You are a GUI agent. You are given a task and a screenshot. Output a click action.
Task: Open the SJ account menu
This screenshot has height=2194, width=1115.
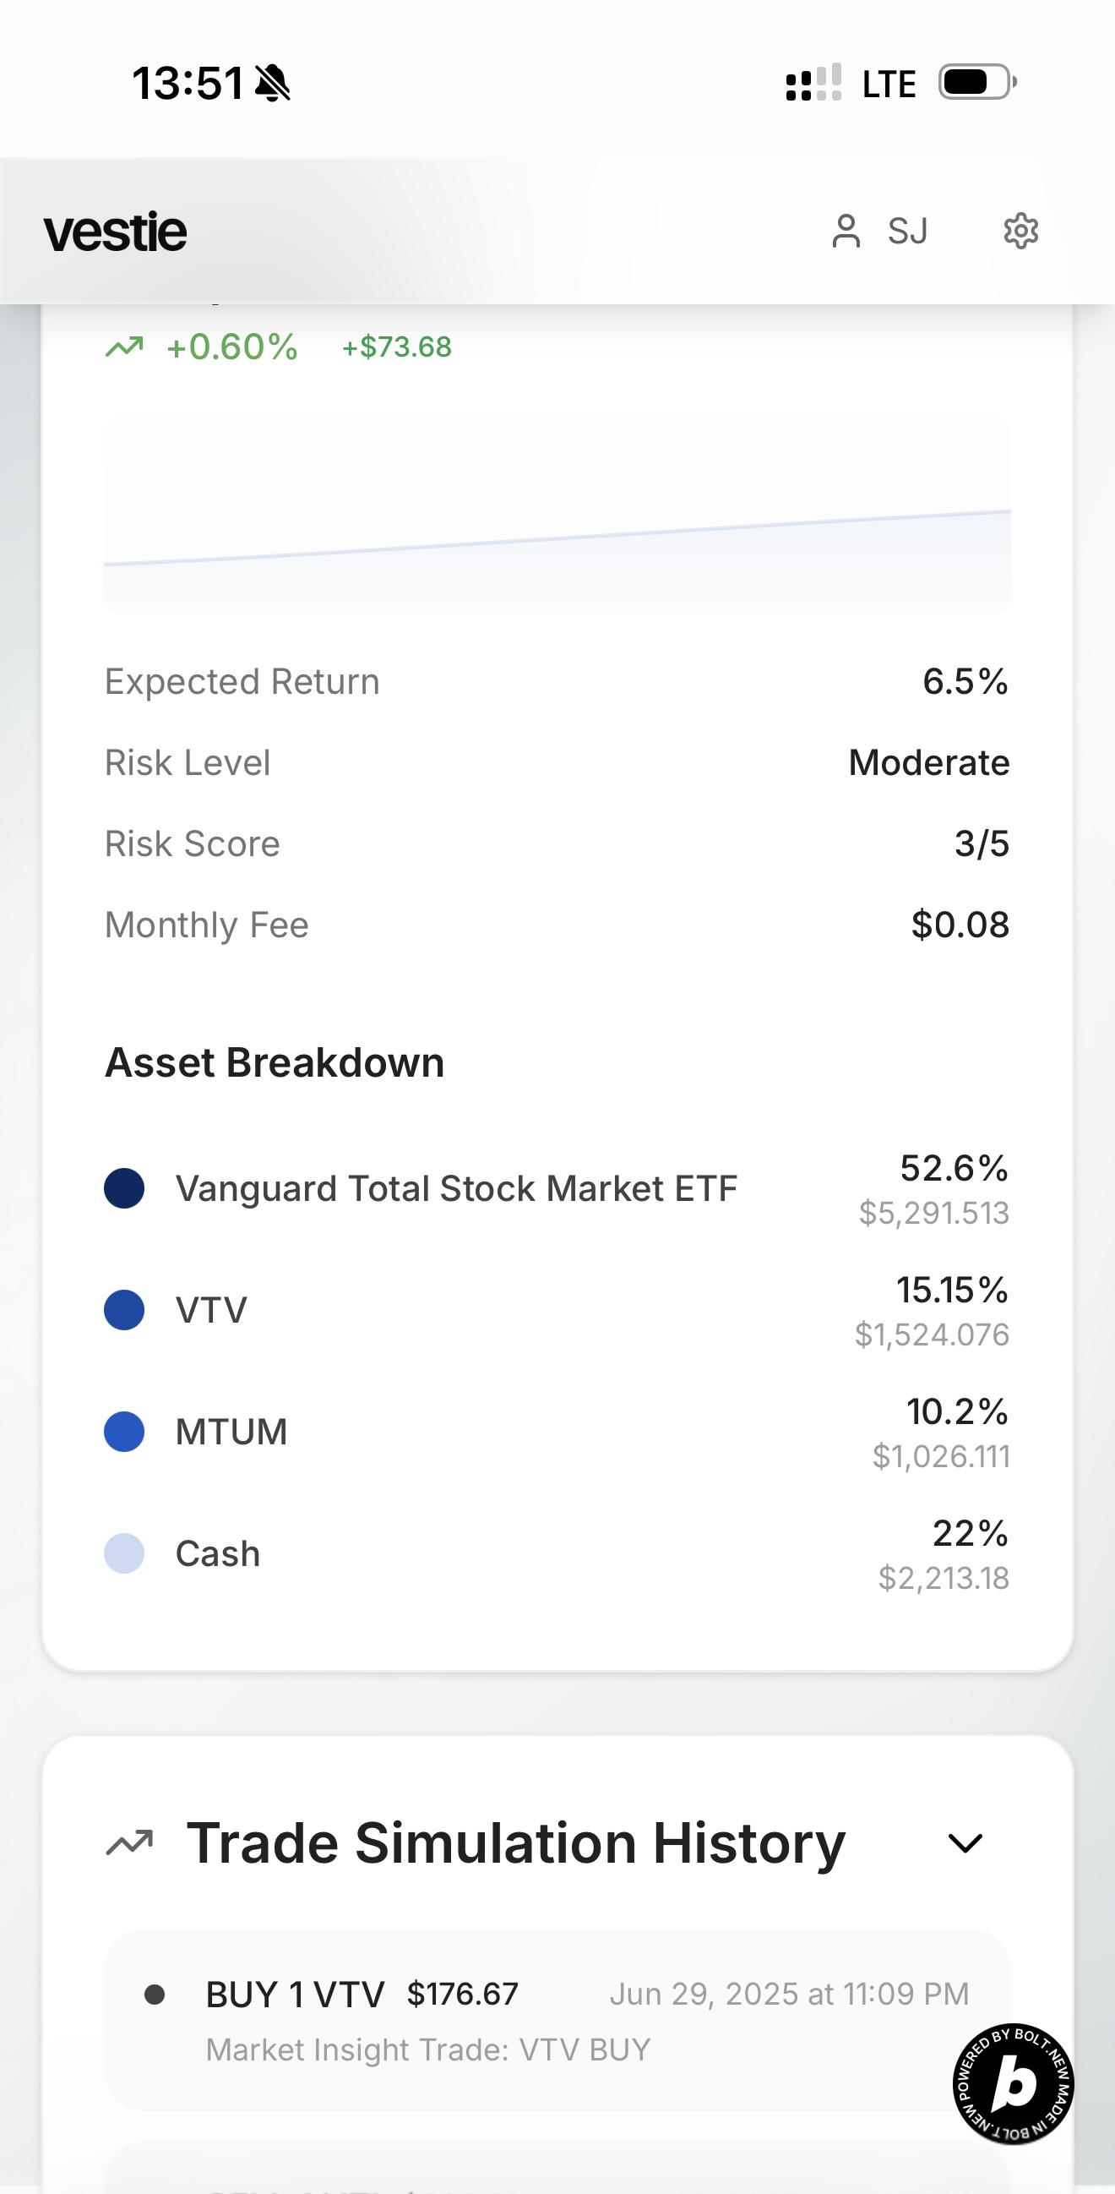[x=907, y=231]
